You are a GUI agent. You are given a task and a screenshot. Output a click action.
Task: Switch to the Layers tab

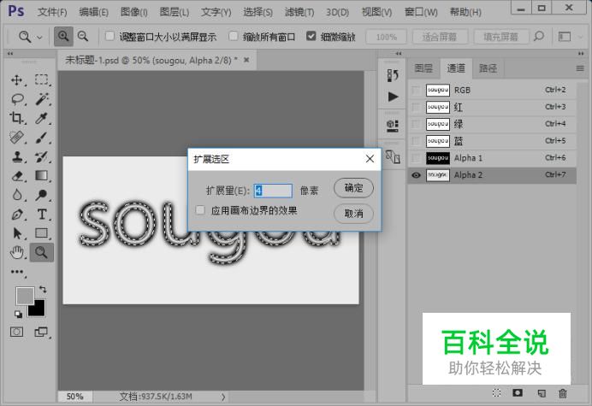click(x=423, y=68)
